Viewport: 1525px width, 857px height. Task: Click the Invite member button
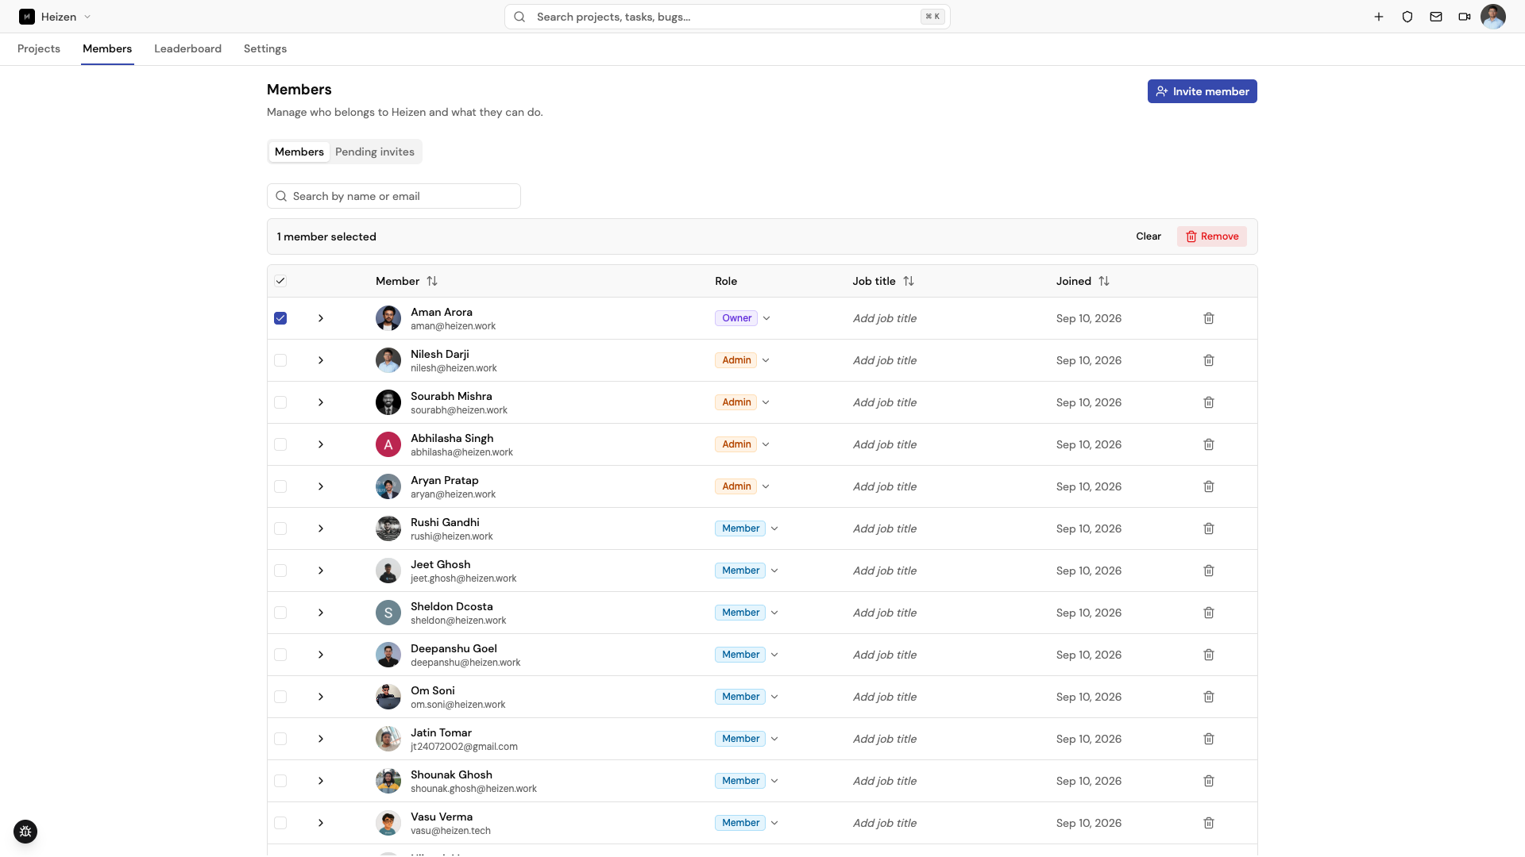(x=1202, y=91)
